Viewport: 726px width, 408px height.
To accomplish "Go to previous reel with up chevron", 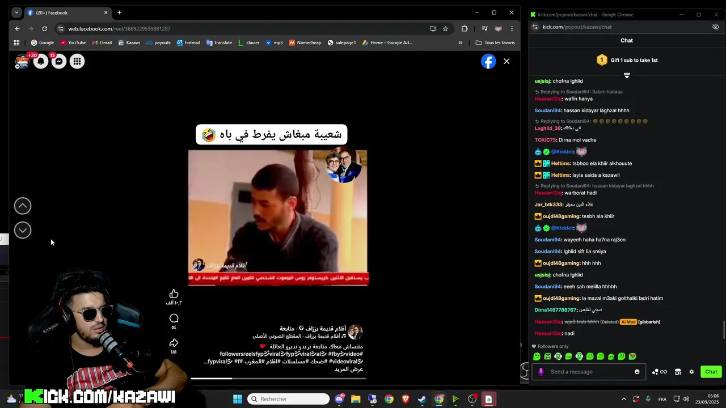I will (x=23, y=206).
